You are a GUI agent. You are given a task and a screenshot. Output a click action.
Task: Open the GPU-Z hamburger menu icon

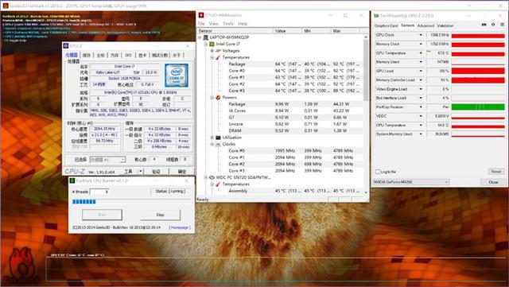(x=502, y=25)
